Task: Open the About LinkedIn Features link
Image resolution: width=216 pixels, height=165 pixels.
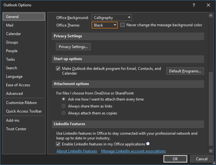Action: 77,151
